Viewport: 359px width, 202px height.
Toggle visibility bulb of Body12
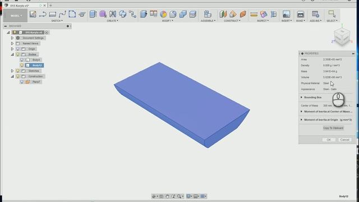tap(22, 65)
